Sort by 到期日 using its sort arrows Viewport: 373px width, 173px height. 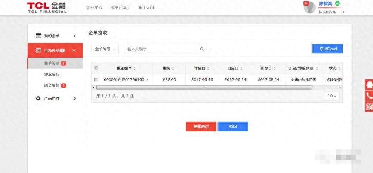[x=274, y=69]
